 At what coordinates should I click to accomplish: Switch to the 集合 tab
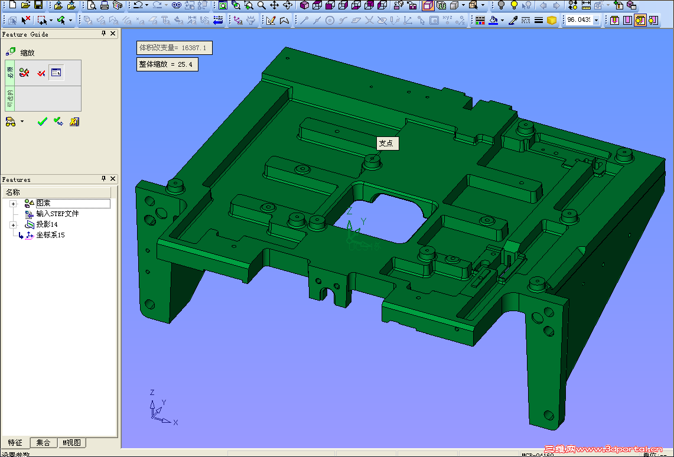tap(43, 442)
